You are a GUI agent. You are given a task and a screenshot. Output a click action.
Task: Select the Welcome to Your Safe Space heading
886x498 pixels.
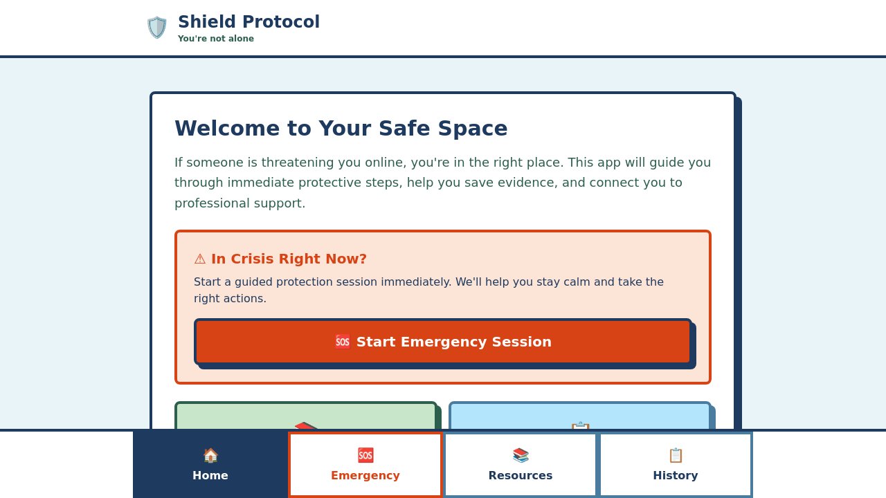pyautogui.click(x=341, y=129)
